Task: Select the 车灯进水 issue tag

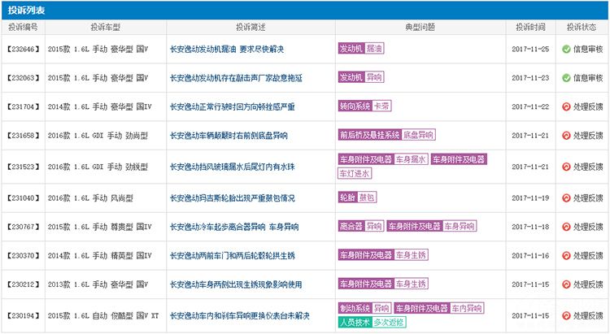Action: [355, 173]
